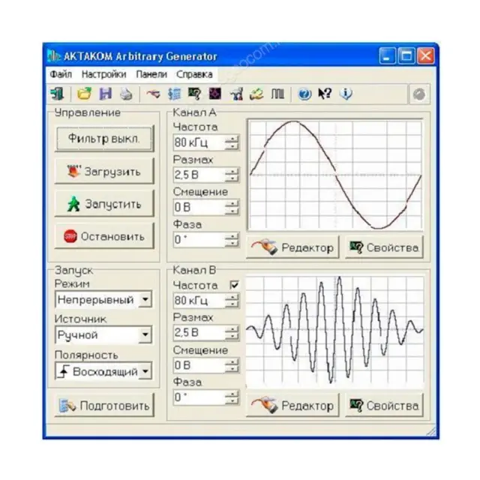
Task: Click the AKTAKOM title bar app icon
Action: pos(53,56)
